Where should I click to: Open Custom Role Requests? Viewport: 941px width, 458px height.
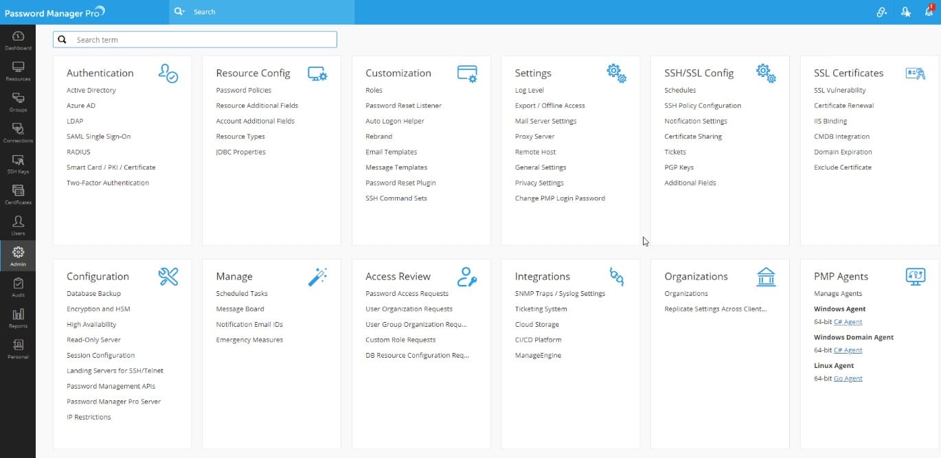coord(400,340)
